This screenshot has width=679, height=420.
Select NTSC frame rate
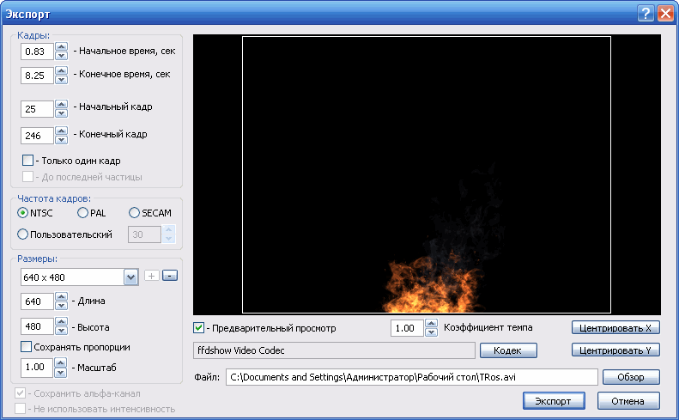(x=22, y=213)
